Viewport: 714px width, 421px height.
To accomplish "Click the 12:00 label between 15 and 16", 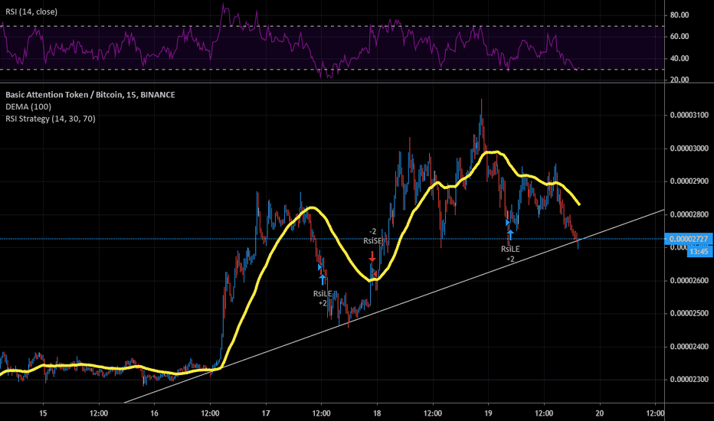I will coord(99,413).
